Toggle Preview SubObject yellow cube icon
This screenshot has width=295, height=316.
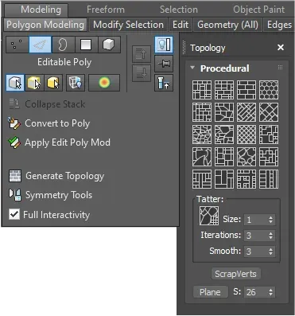pyautogui.click(x=34, y=83)
